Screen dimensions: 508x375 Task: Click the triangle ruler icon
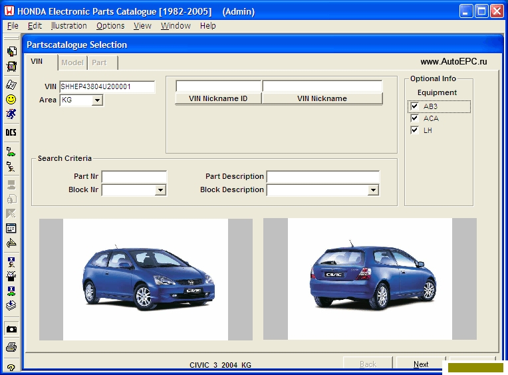point(11,243)
